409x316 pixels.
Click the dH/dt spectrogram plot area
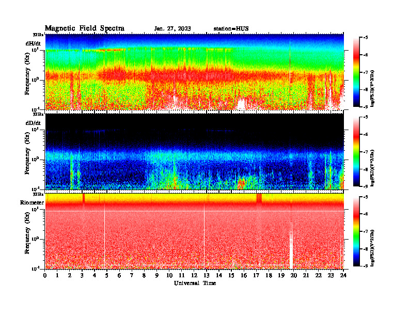(194, 72)
